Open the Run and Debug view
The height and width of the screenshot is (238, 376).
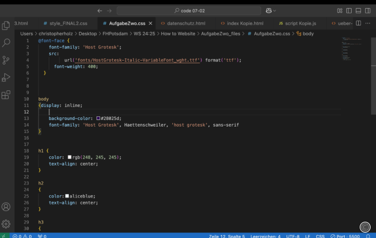(7, 77)
